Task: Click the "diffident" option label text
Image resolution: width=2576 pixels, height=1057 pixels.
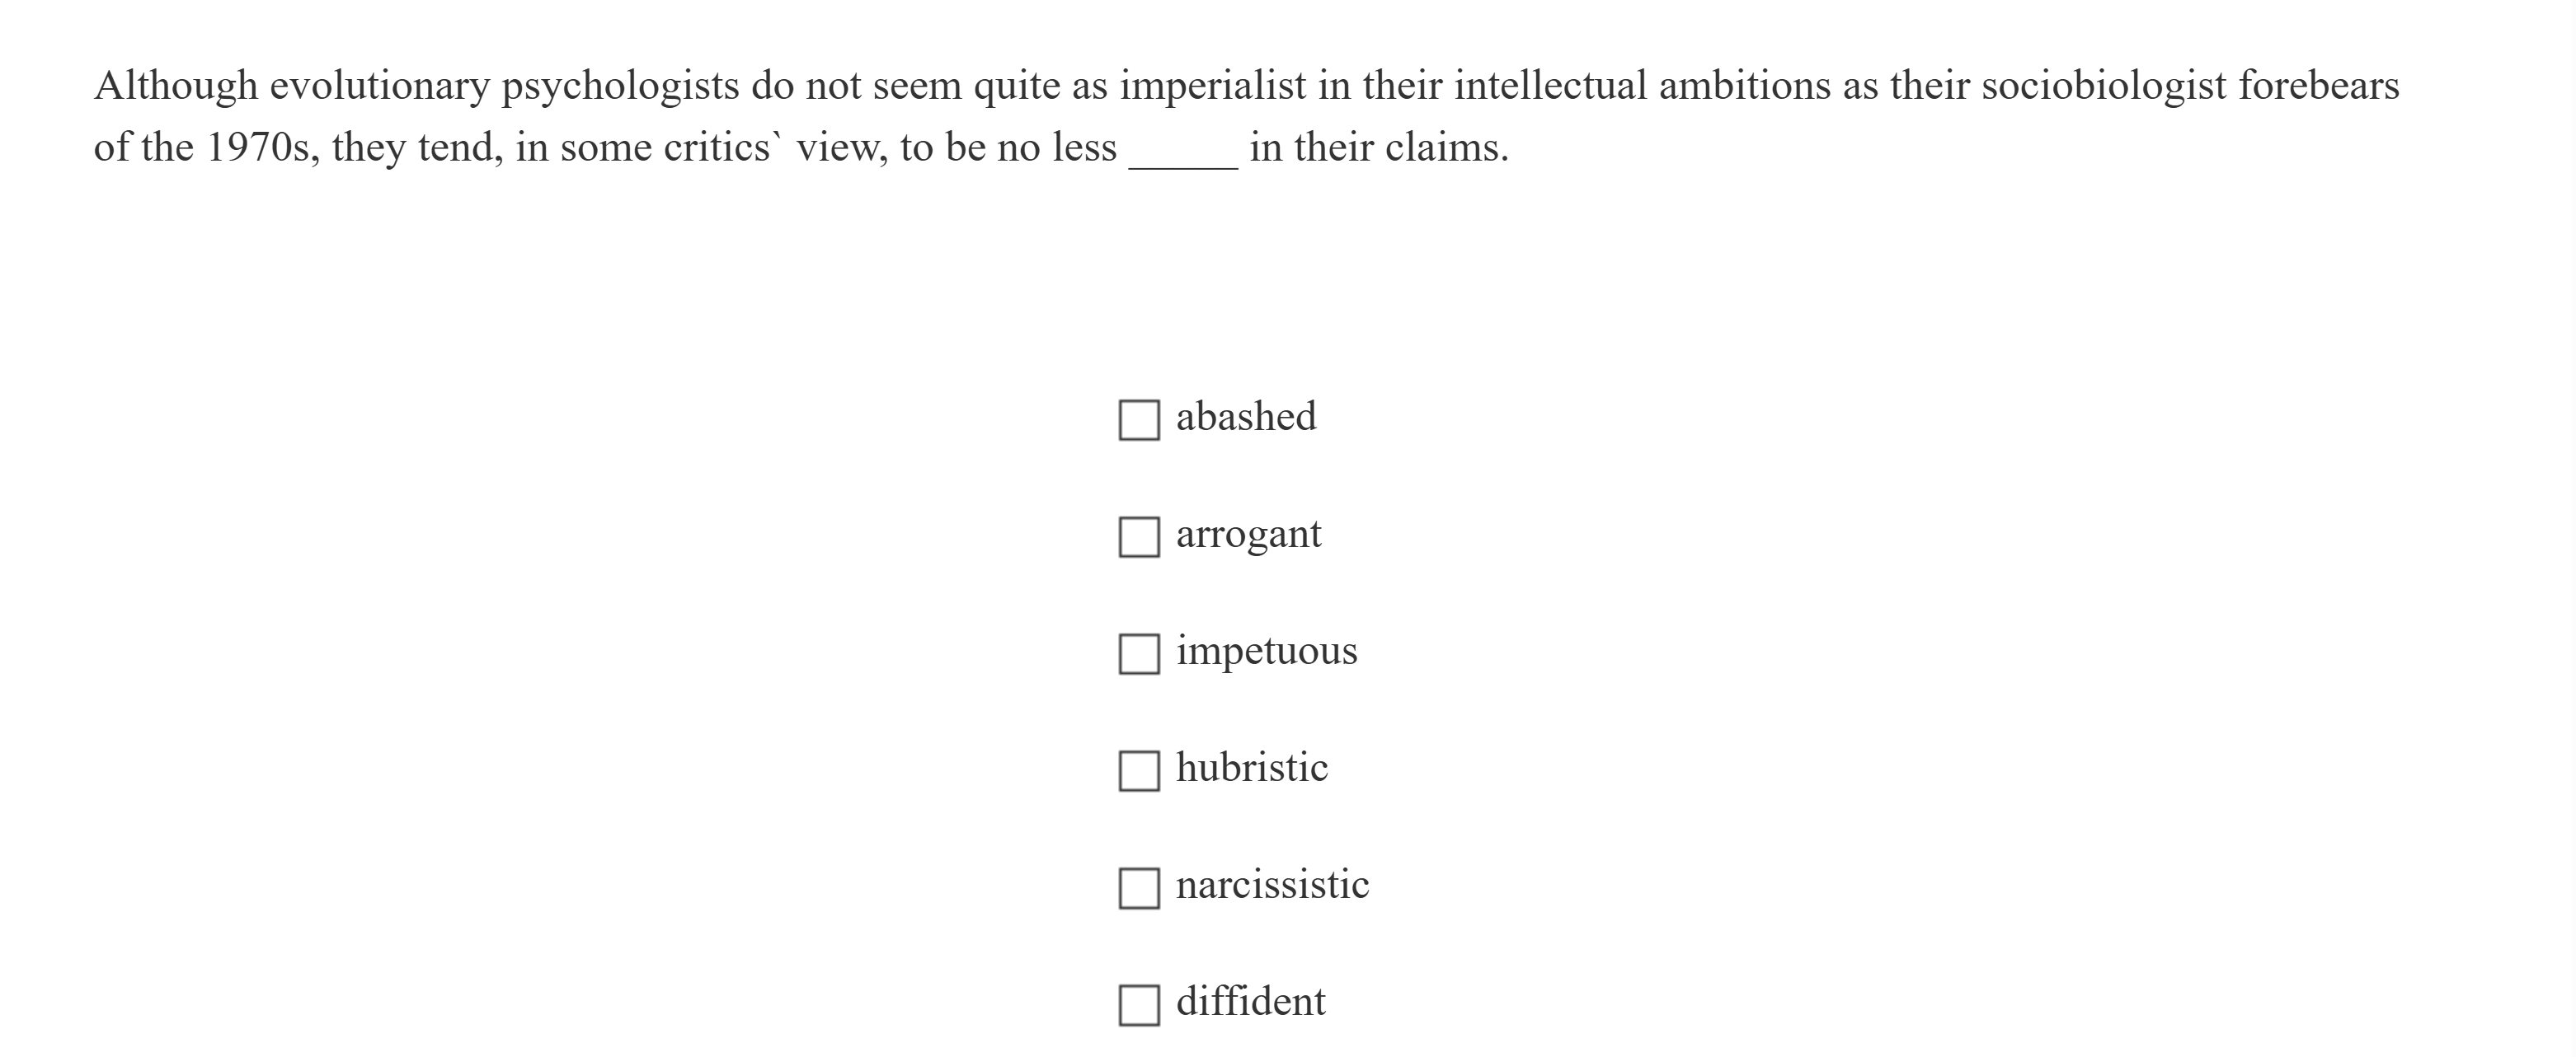Action: 1249,999
